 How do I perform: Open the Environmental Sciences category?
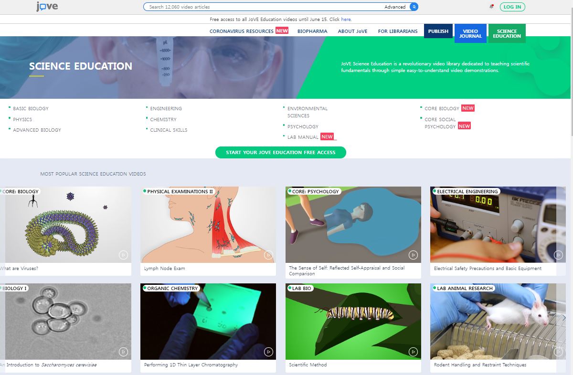pos(308,112)
